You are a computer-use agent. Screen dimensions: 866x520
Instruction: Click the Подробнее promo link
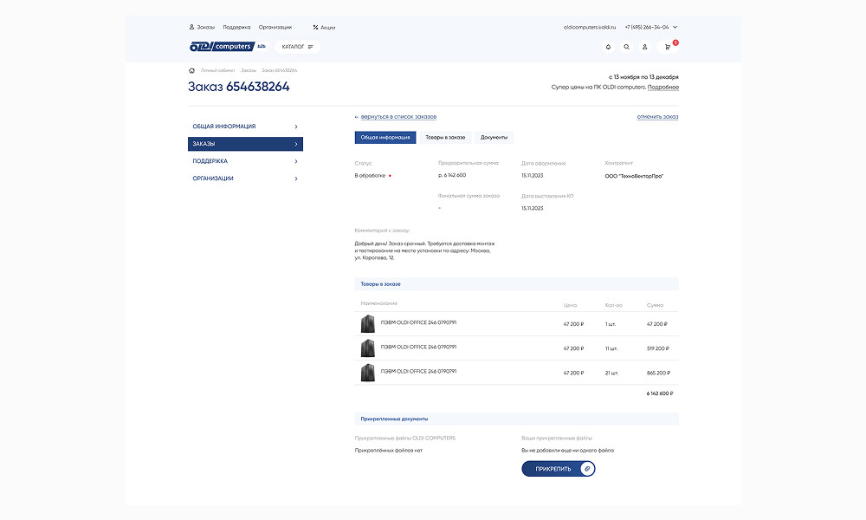click(x=662, y=88)
